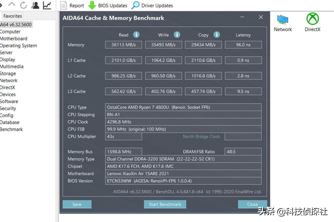Select Security in the sidebar tree
The width and height of the screenshot is (334, 222).
8,108
